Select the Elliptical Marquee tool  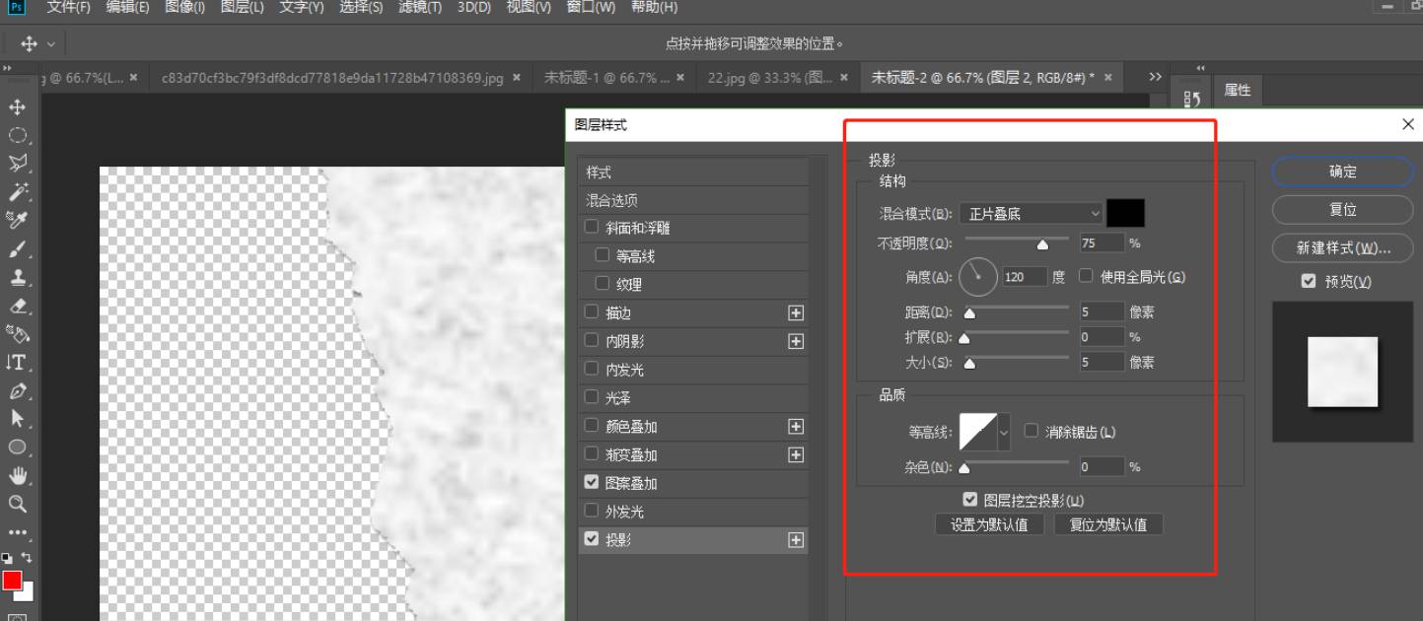[x=17, y=135]
